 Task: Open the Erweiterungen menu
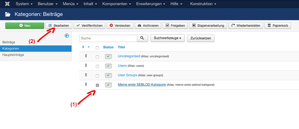pyautogui.click(x=151, y=4)
